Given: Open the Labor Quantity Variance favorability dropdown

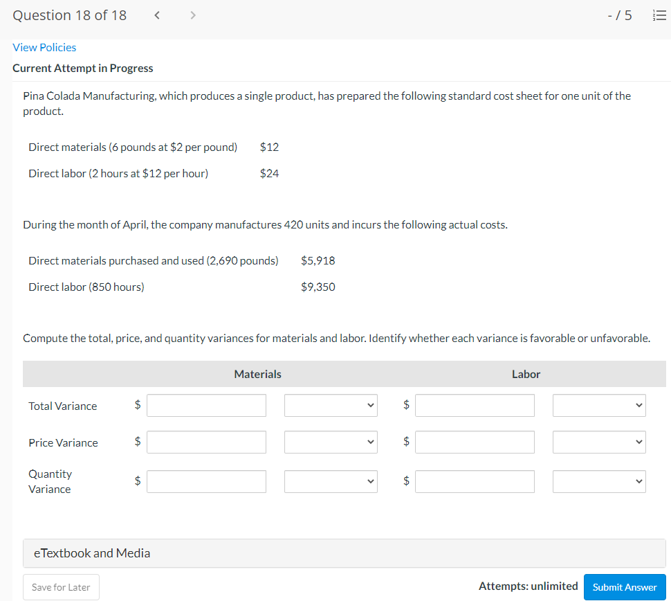Looking at the screenshot, I should coord(599,481).
